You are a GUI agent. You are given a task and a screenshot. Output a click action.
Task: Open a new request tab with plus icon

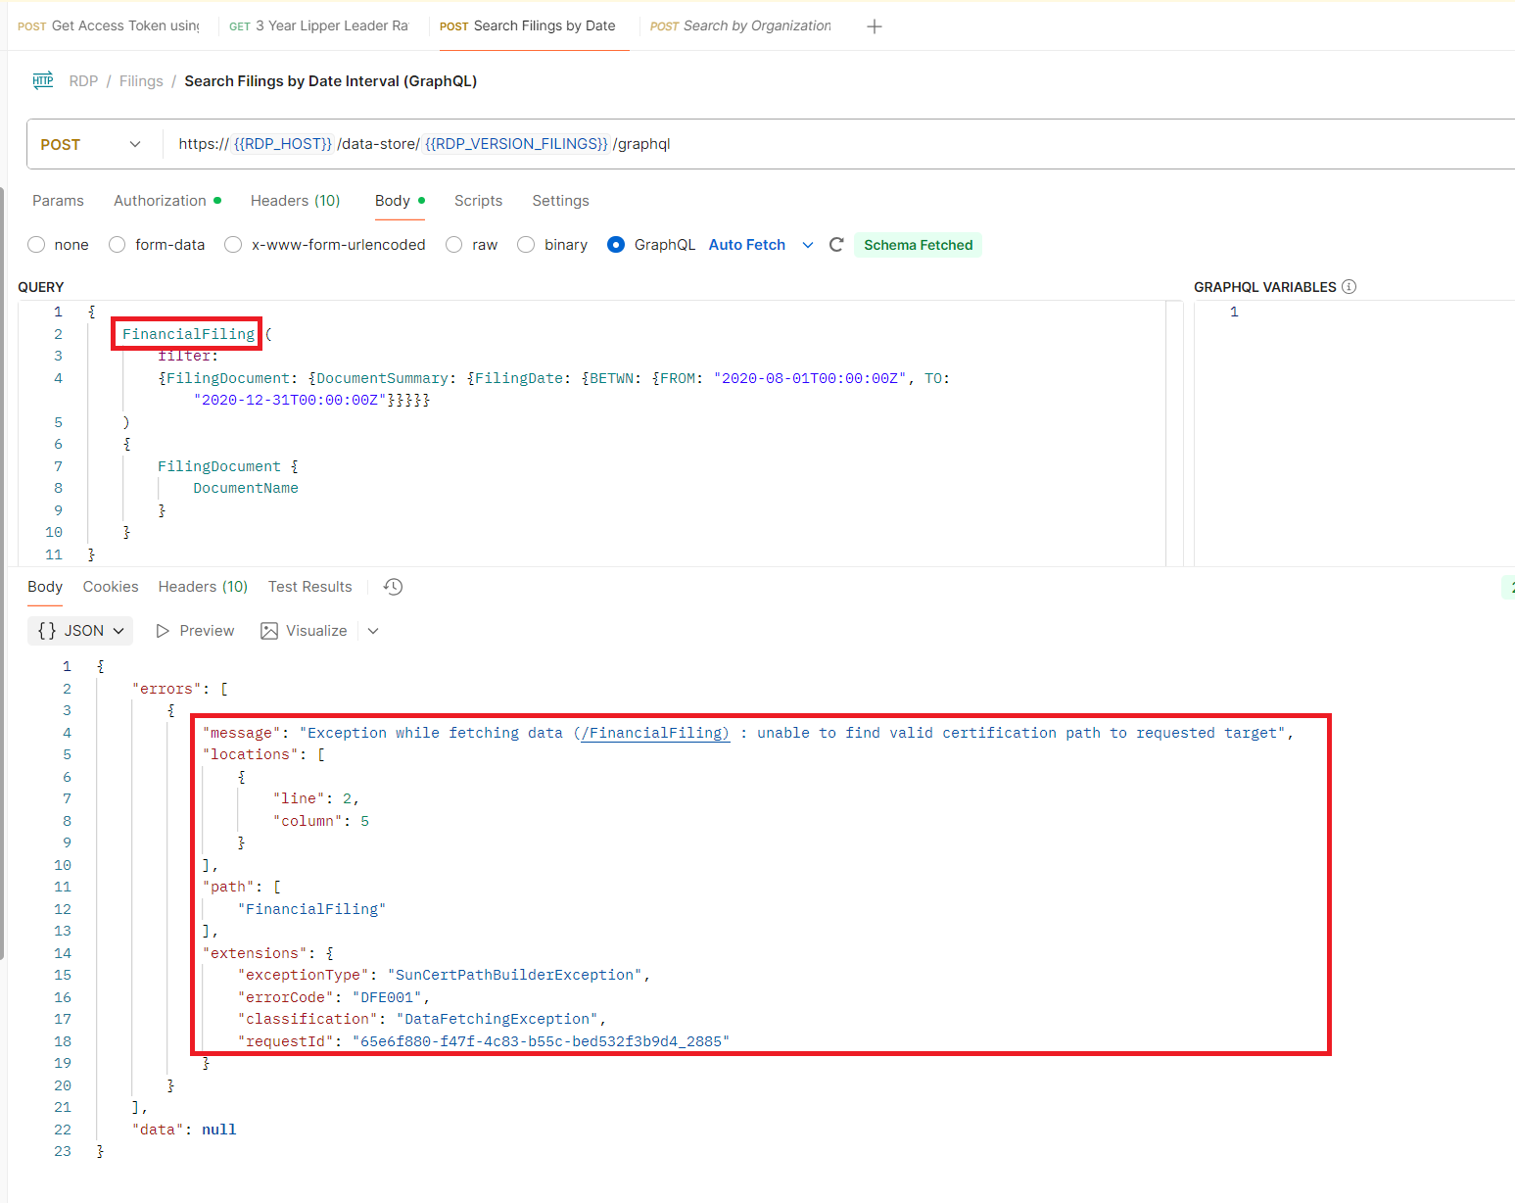pyautogui.click(x=875, y=26)
